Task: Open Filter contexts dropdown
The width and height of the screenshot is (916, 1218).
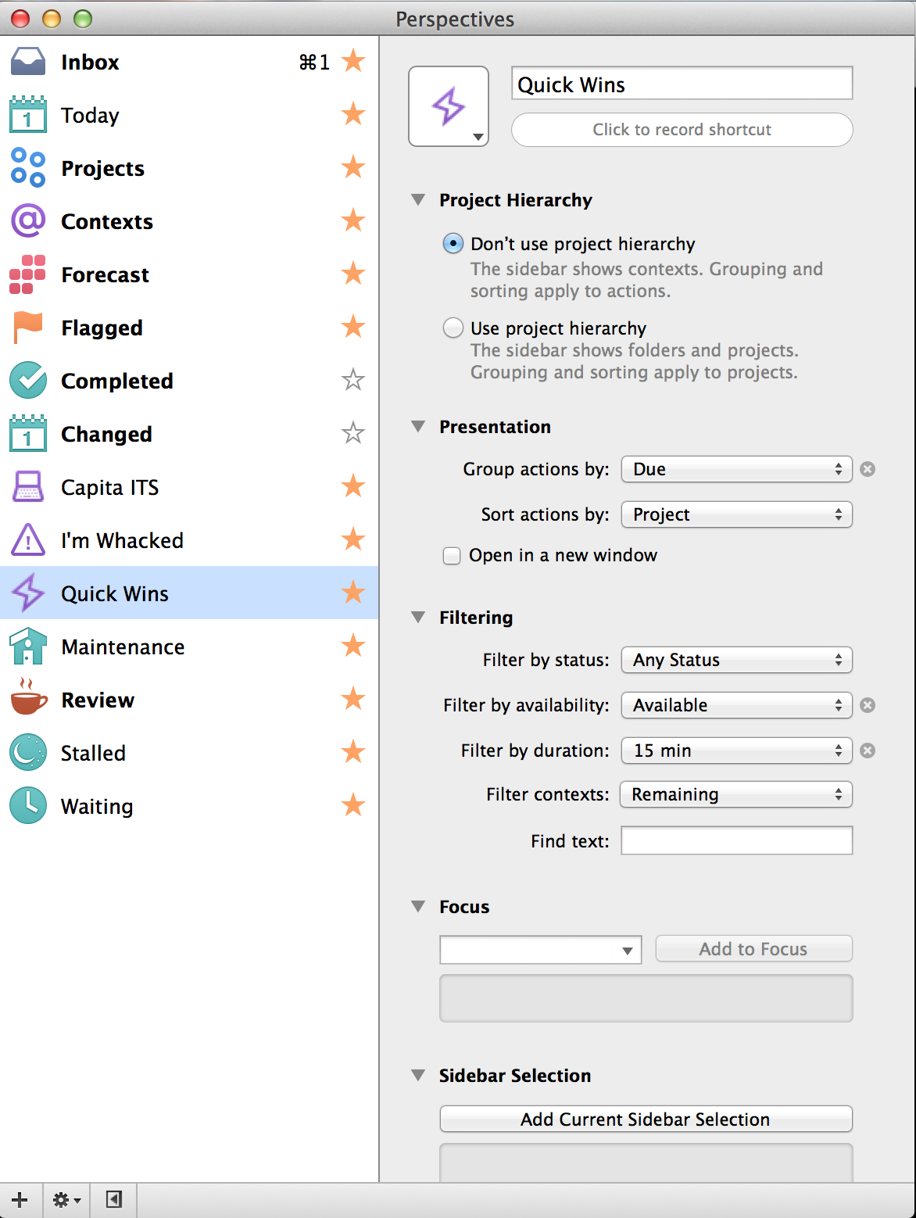Action: pos(736,794)
